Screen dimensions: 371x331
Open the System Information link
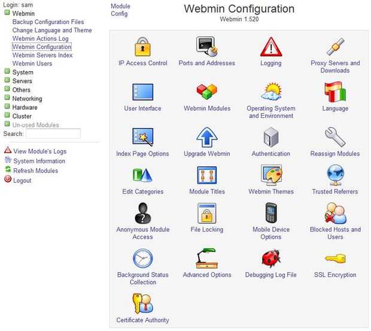[x=39, y=161]
